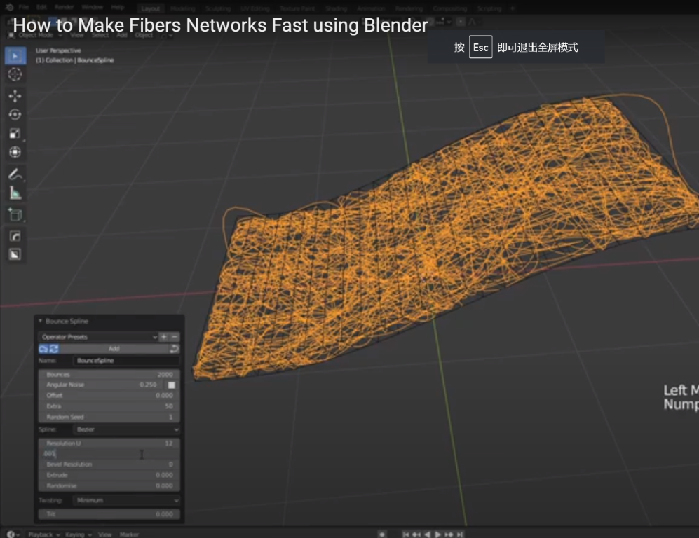This screenshot has height=538, width=699.
Task: Play the animation in reverse
Action: (427, 534)
